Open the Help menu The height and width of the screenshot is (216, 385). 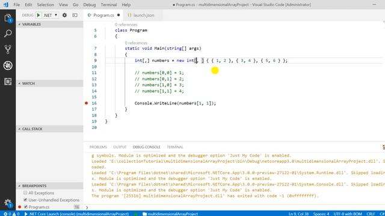(126, 5)
